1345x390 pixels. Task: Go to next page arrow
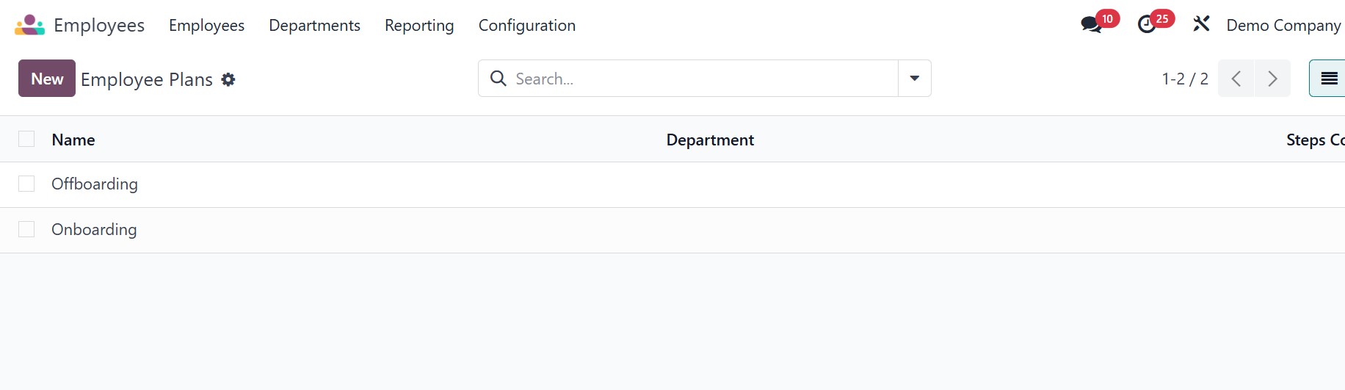pyautogui.click(x=1272, y=79)
